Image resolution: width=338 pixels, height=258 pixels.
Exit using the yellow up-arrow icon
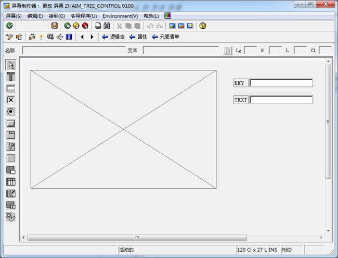pyautogui.click(x=76, y=26)
